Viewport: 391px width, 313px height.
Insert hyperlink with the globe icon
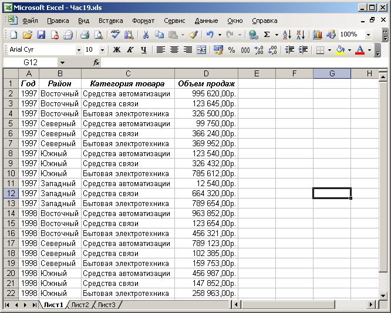pyautogui.click(x=253, y=35)
